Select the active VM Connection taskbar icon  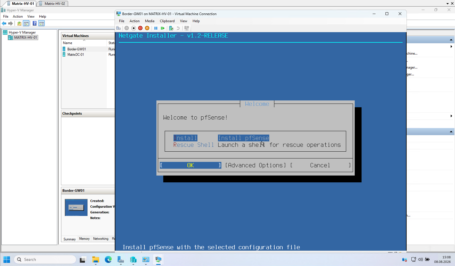pos(158,259)
